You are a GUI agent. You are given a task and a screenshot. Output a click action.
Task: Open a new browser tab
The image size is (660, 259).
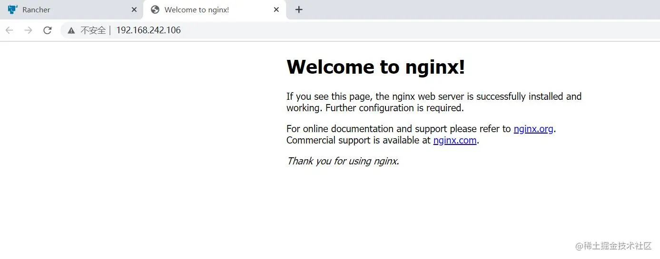pos(299,10)
